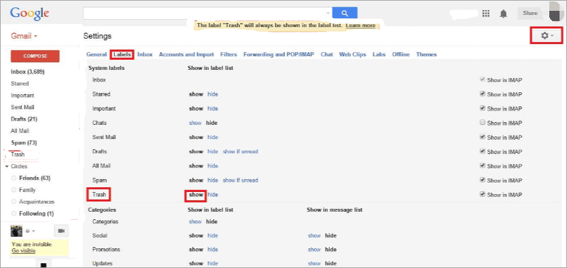Open Spam (73) in the sidebar

(x=24, y=143)
